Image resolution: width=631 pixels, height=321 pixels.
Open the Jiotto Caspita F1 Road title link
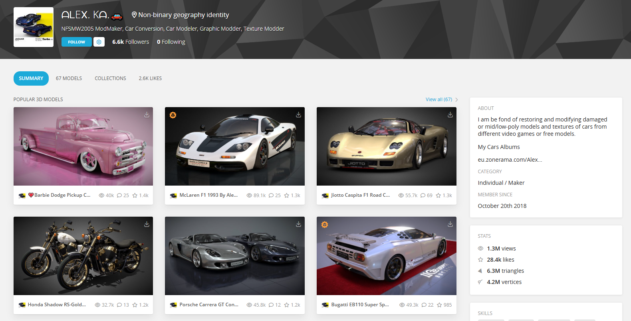[x=360, y=195]
